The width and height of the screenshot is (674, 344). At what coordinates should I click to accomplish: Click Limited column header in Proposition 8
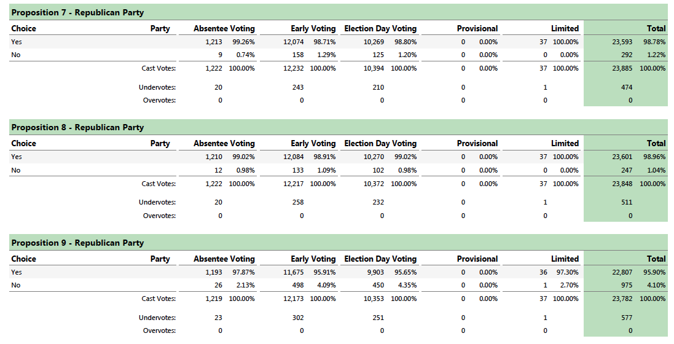click(565, 143)
